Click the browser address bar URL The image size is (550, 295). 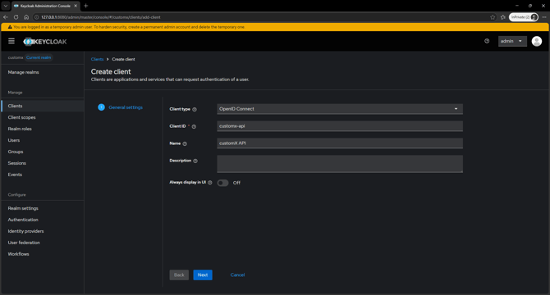101,17
